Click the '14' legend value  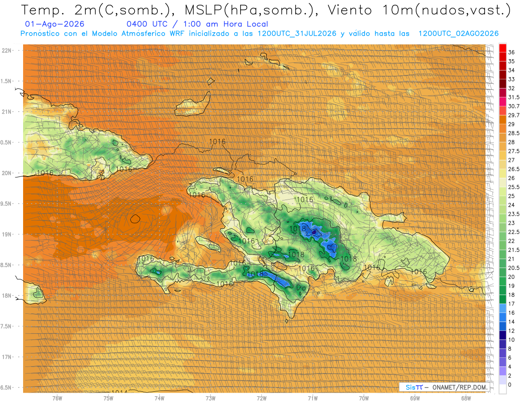pyautogui.click(x=512, y=322)
